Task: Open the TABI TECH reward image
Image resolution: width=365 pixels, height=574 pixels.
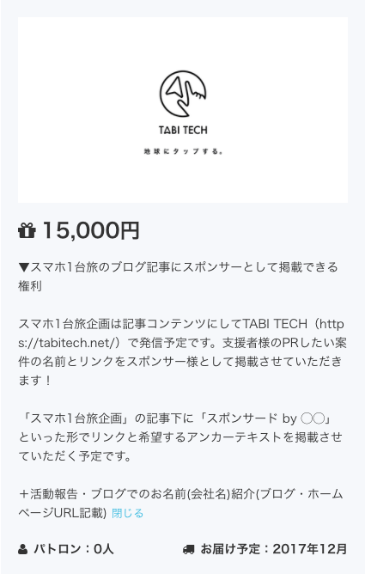Action: 183,110
